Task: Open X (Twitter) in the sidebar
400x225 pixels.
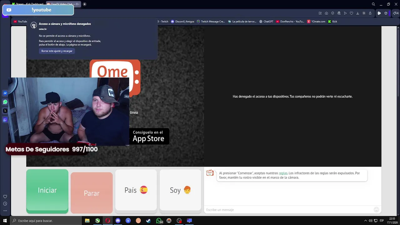Action: tap(5, 111)
